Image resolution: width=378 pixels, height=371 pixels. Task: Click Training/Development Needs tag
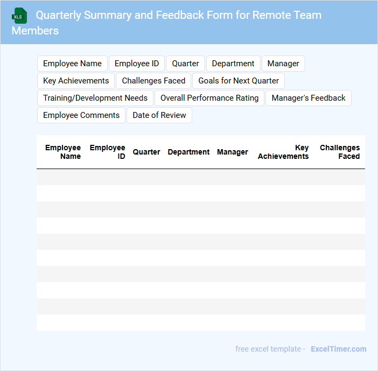(x=95, y=98)
